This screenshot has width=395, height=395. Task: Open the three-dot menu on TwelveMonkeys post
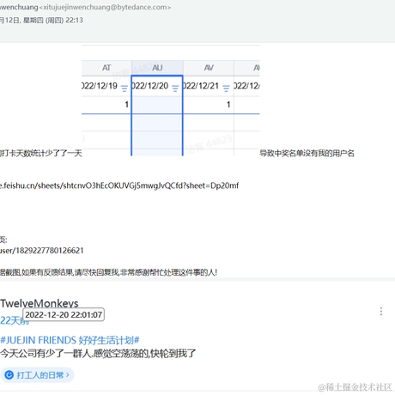(x=381, y=311)
